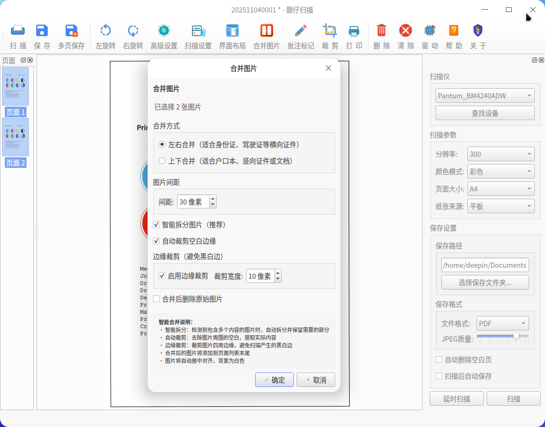Viewport: 545px width, 427px height.
Task: Open the Pantum_BM4240ADW scanner dropdown
Action: pos(485,96)
